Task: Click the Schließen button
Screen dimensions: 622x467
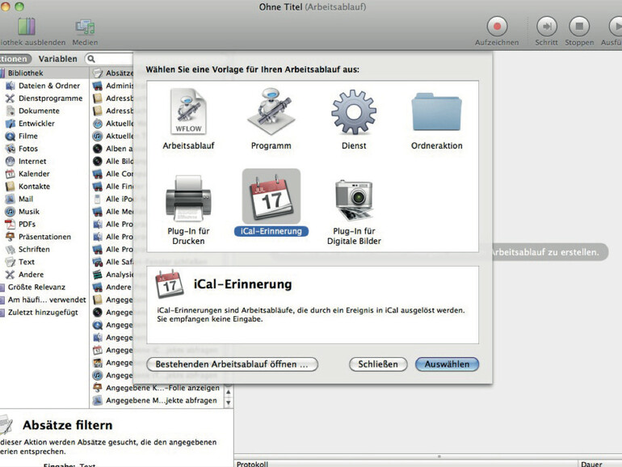Action: point(378,364)
